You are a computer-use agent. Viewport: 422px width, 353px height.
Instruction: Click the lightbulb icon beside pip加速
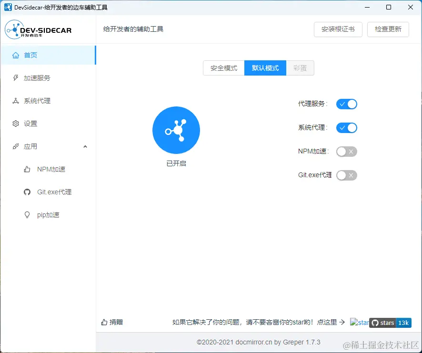pyautogui.click(x=27, y=215)
